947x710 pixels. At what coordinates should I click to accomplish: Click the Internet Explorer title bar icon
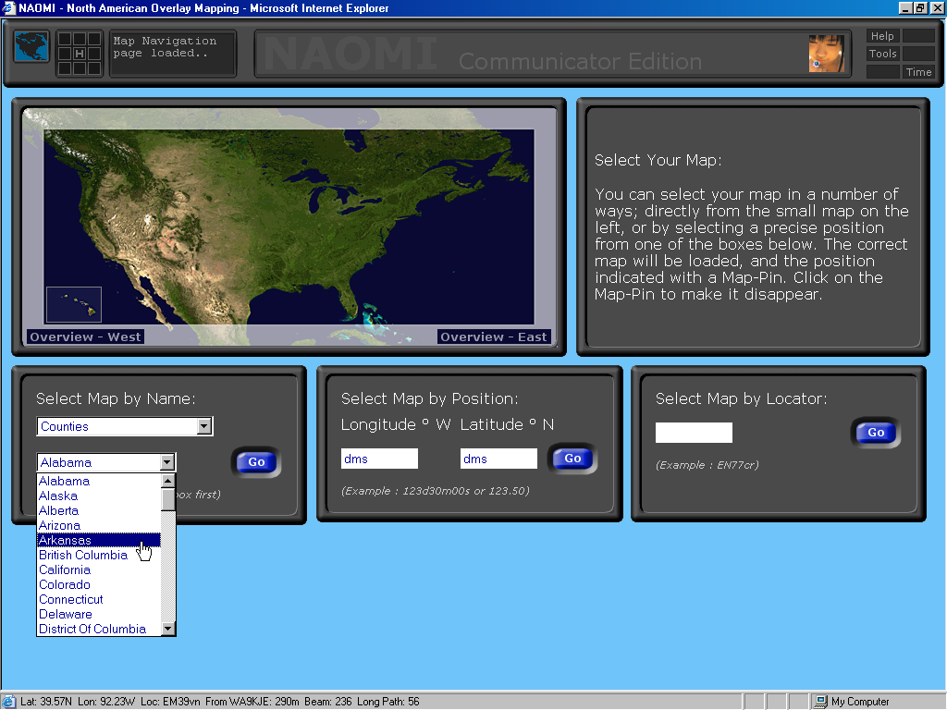point(7,7)
